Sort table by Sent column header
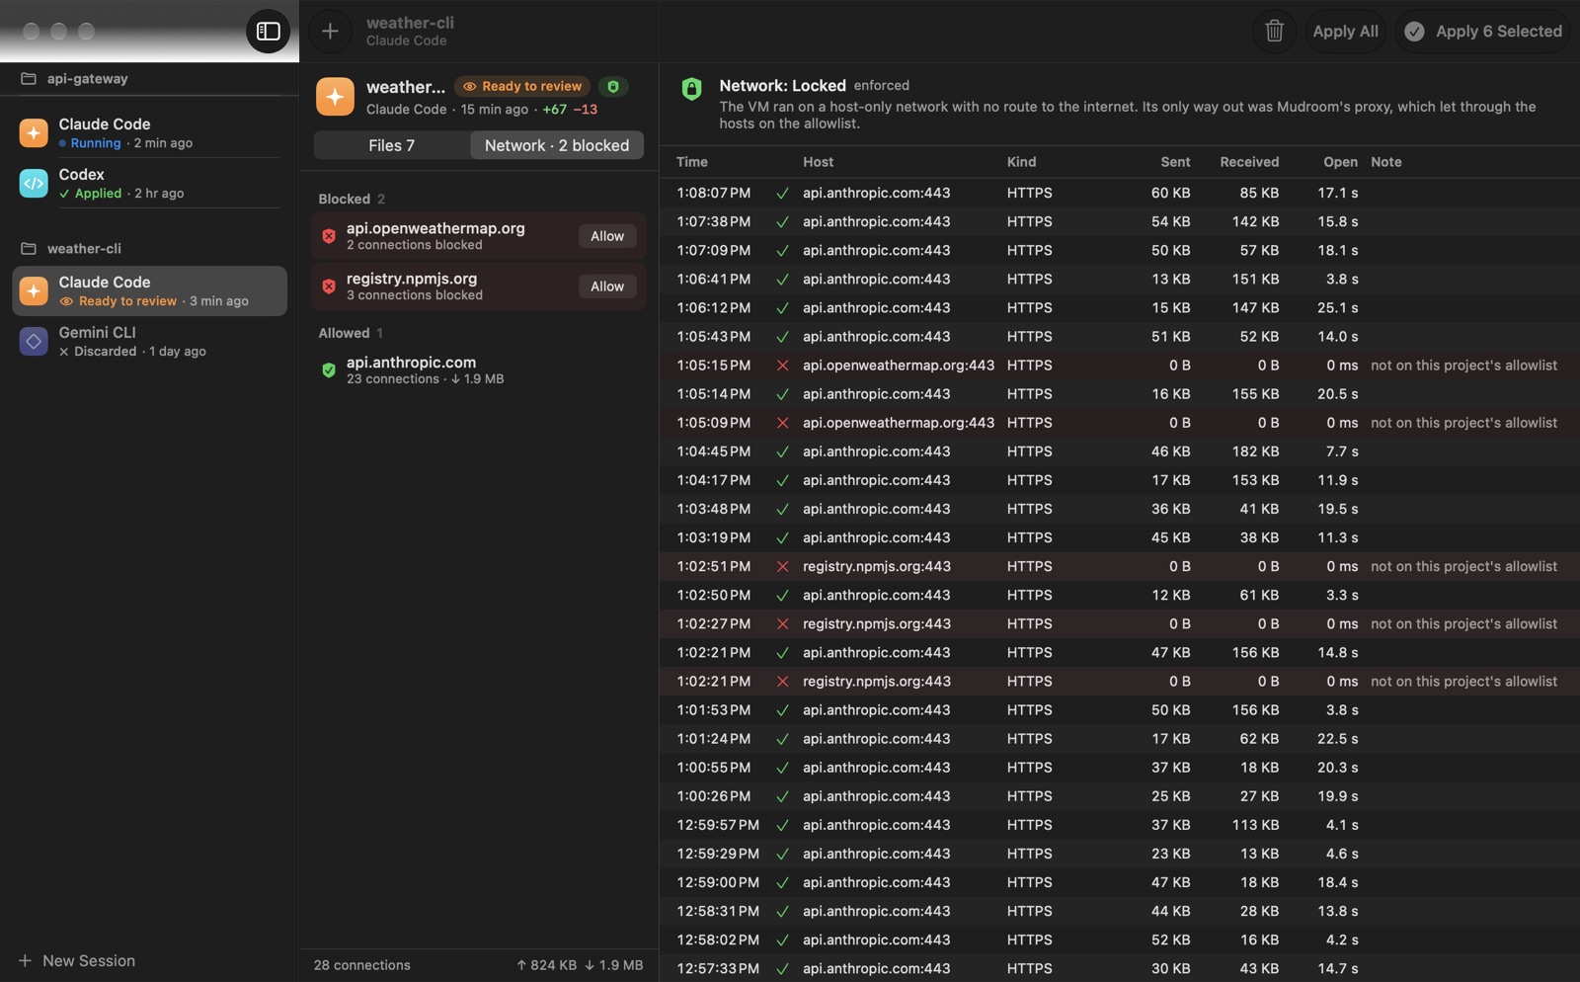 click(1175, 162)
